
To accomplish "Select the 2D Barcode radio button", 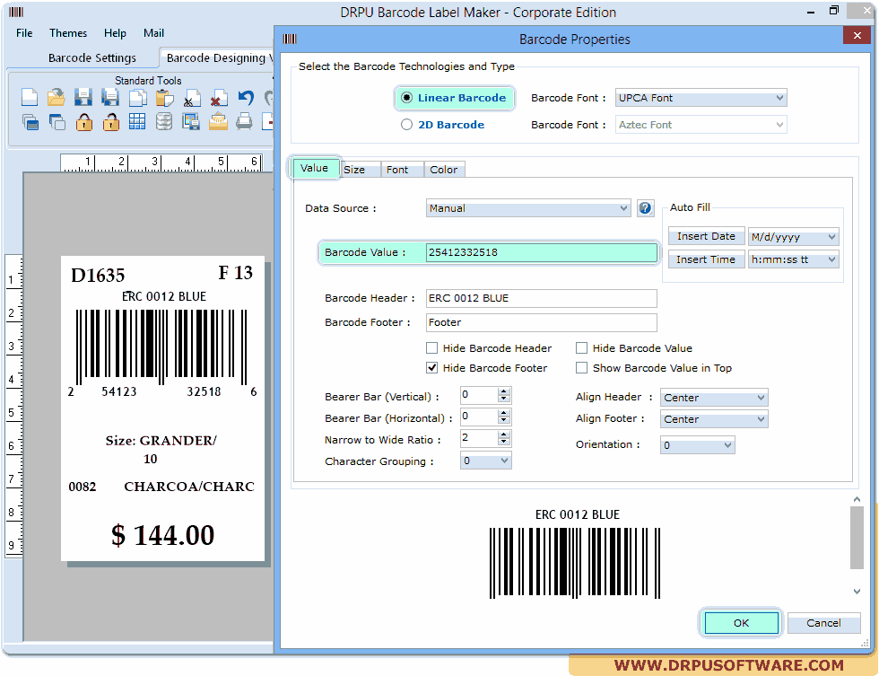I will point(406,125).
